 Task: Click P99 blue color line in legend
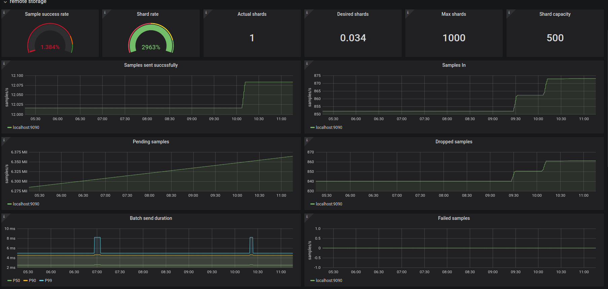[x=41, y=281]
